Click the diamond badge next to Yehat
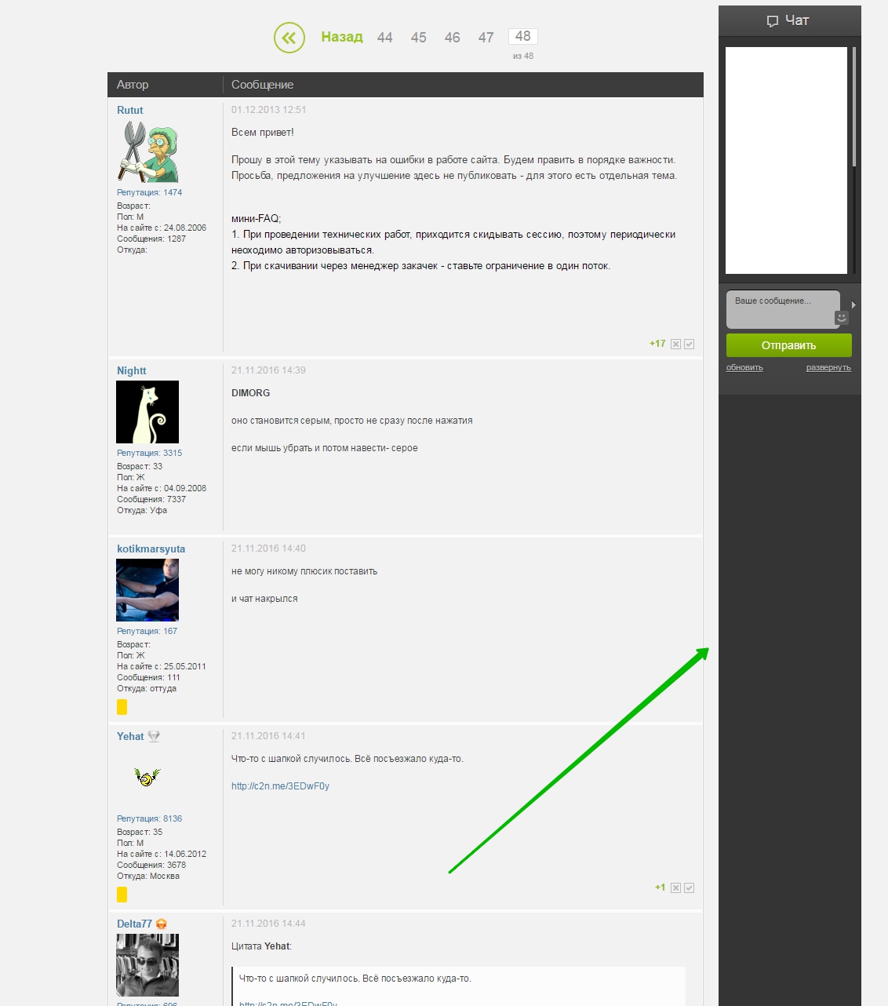 click(154, 736)
